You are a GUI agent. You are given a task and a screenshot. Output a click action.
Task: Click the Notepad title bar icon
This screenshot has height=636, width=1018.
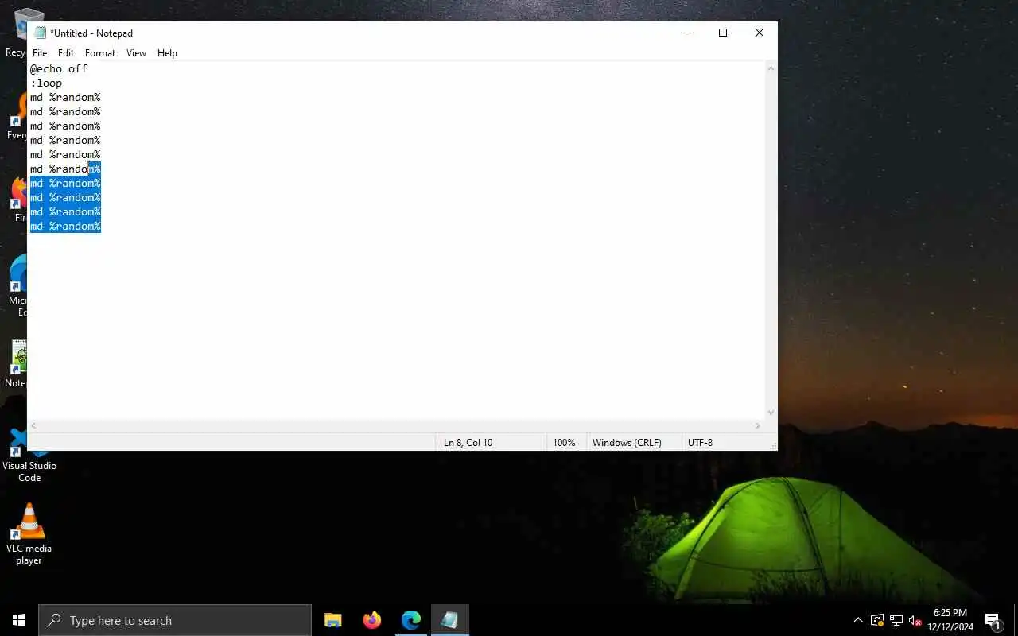(x=40, y=33)
